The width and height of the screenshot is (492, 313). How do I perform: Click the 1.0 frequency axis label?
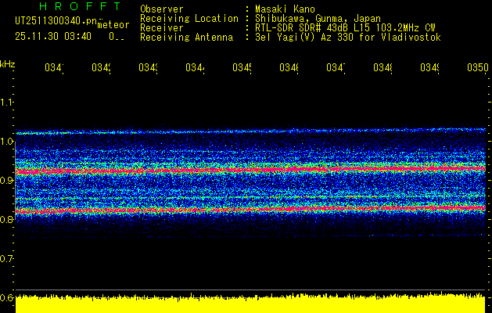pos(7,142)
